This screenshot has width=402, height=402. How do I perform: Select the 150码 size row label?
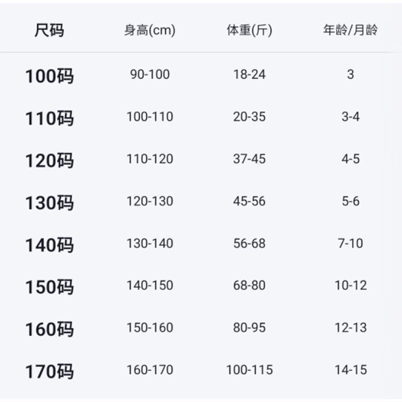point(49,287)
